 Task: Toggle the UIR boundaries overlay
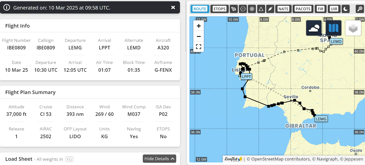[x=334, y=9]
